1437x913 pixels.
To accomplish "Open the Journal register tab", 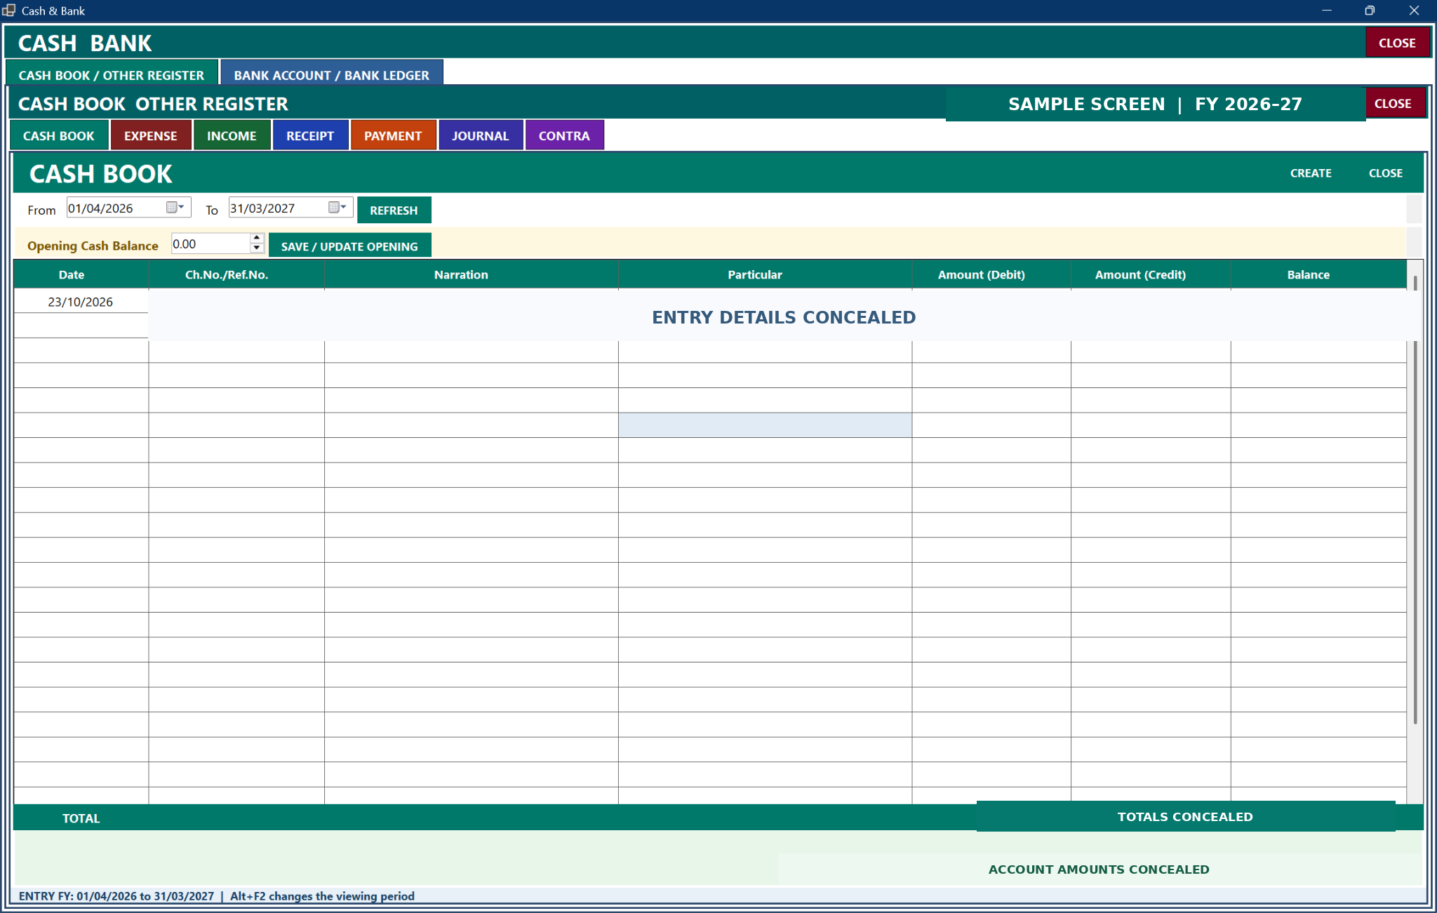I will (x=481, y=135).
